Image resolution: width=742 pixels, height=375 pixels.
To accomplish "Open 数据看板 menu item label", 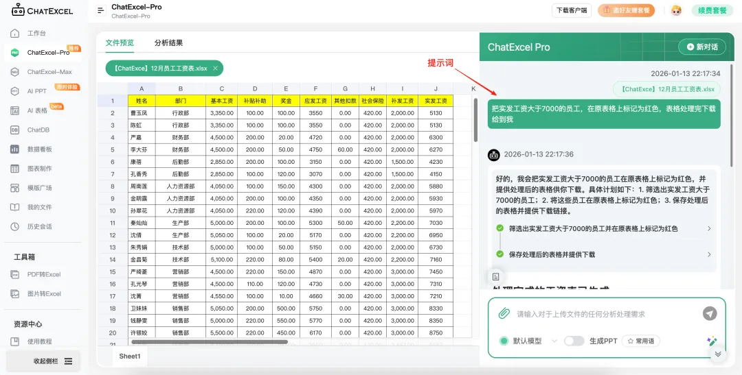I will click(40, 149).
